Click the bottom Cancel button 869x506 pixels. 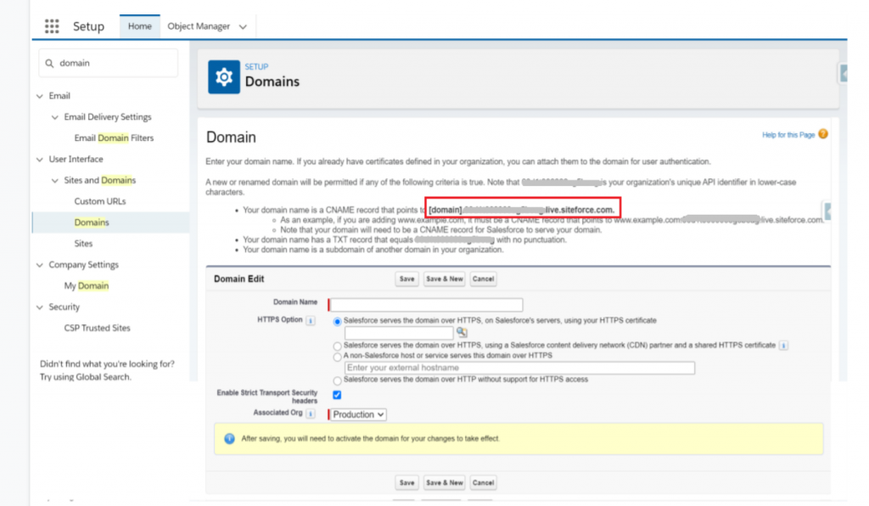483,482
